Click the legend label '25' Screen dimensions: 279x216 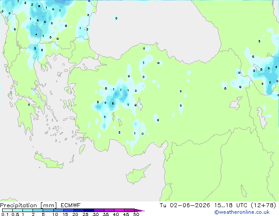(85, 214)
